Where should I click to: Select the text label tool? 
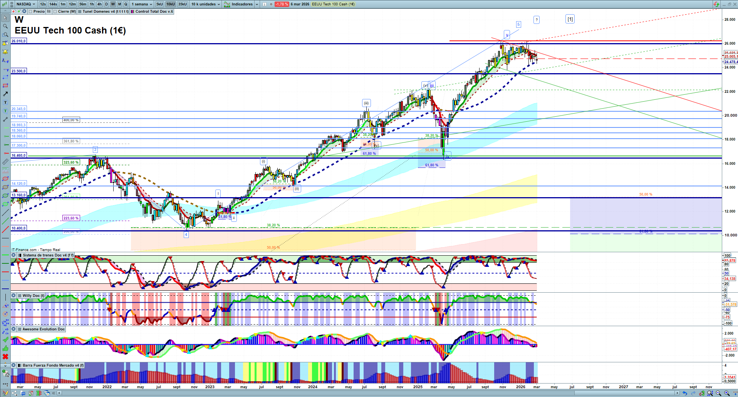tap(5, 102)
